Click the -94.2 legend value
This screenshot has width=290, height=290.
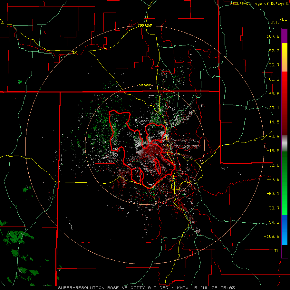[x=273, y=222]
